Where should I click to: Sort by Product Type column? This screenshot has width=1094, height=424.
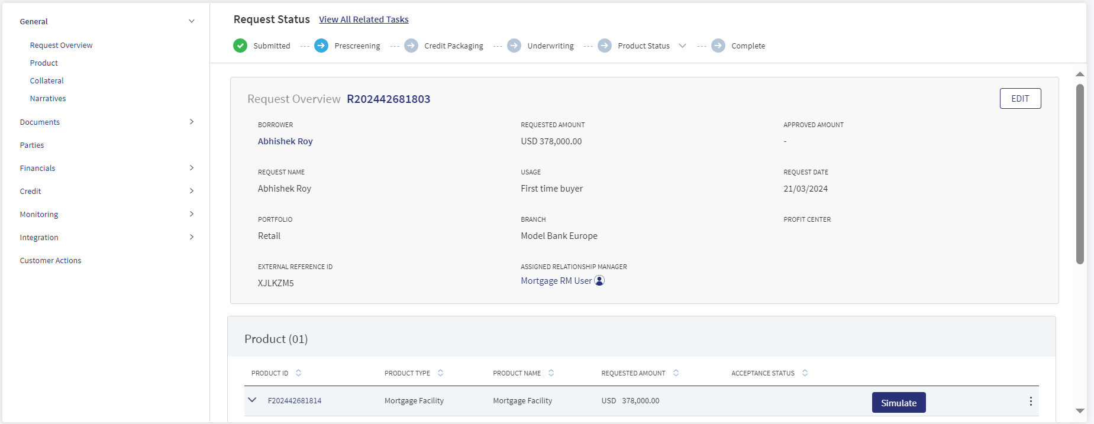pos(440,373)
